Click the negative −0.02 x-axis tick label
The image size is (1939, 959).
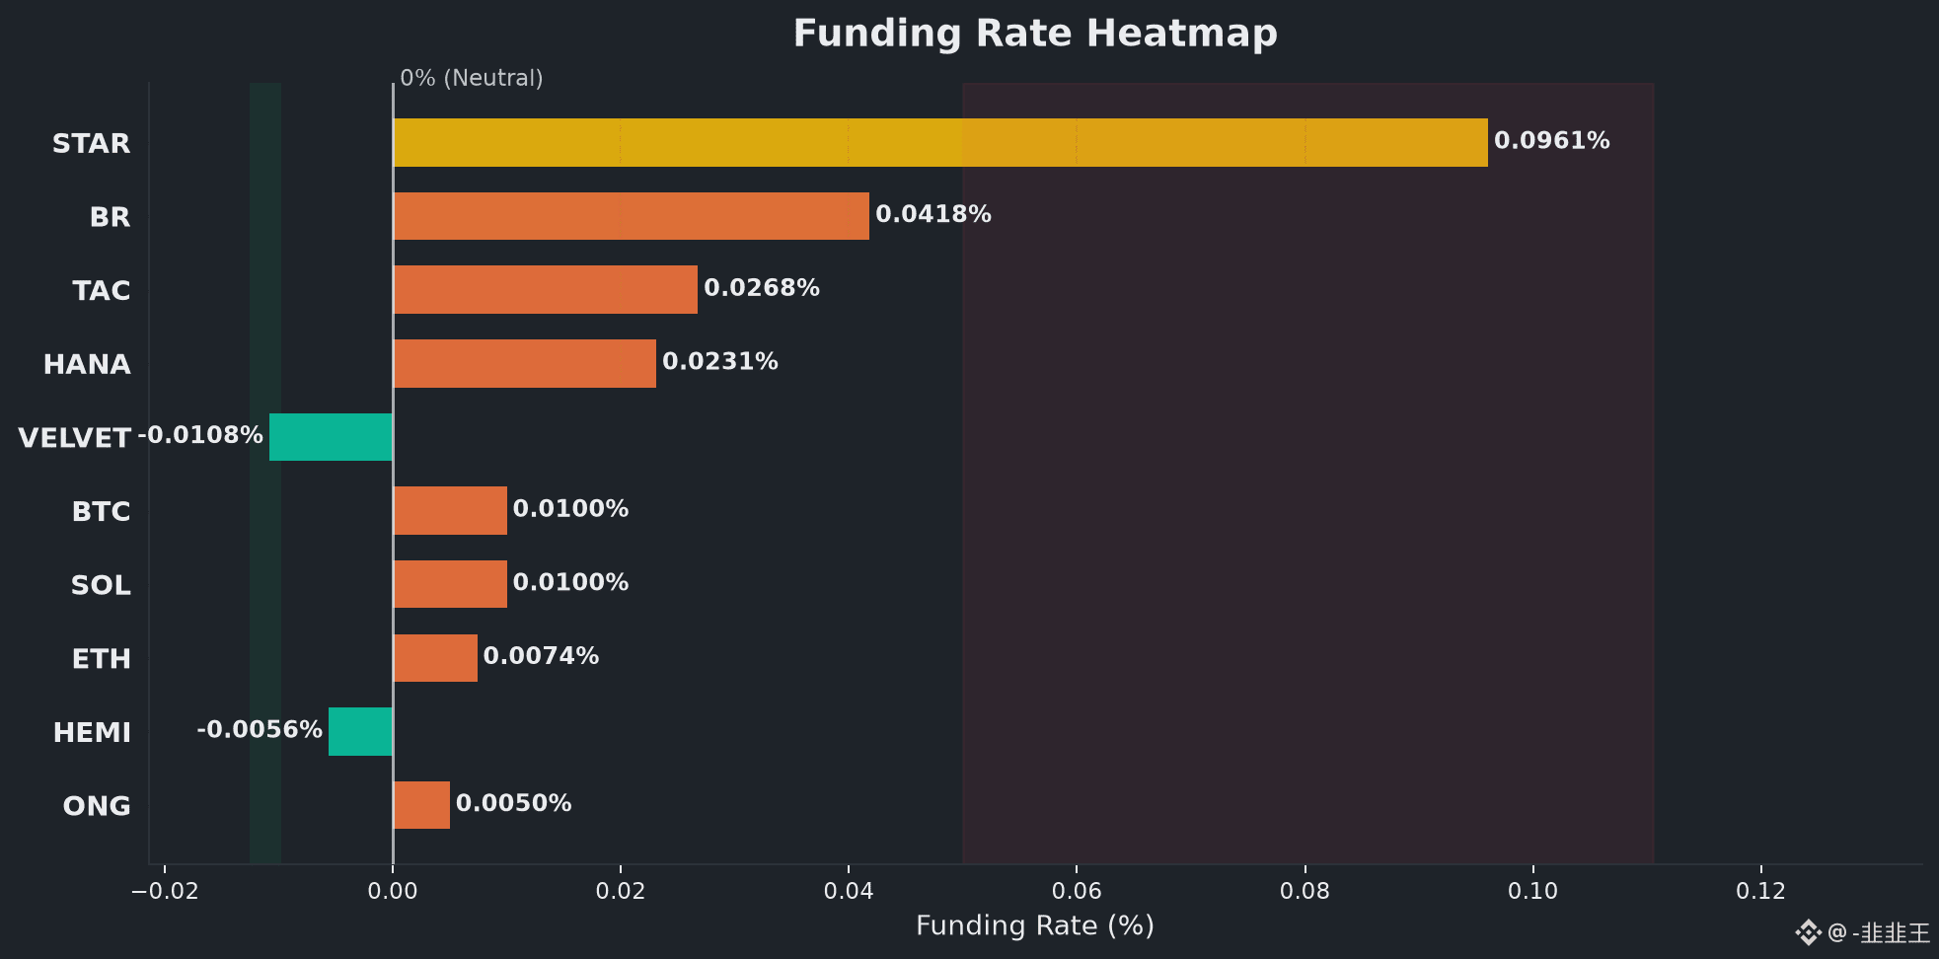click(x=165, y=892)
